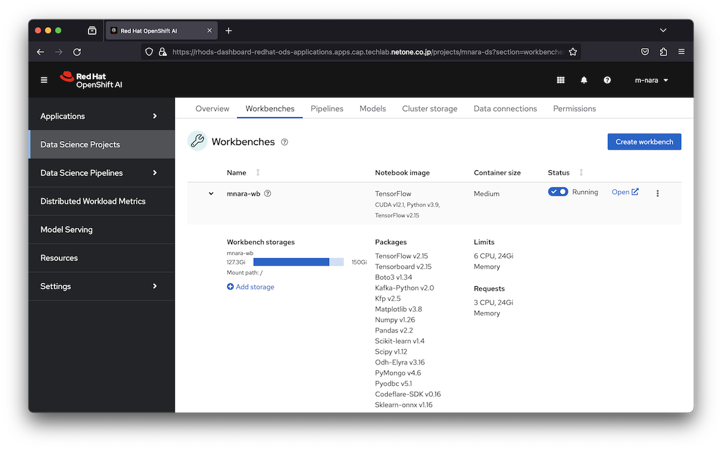Click the Tensorboard v2.15 package entry

403,266
